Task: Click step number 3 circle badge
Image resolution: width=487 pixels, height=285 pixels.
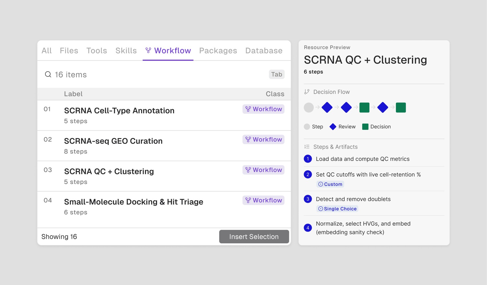Action: 308,199
